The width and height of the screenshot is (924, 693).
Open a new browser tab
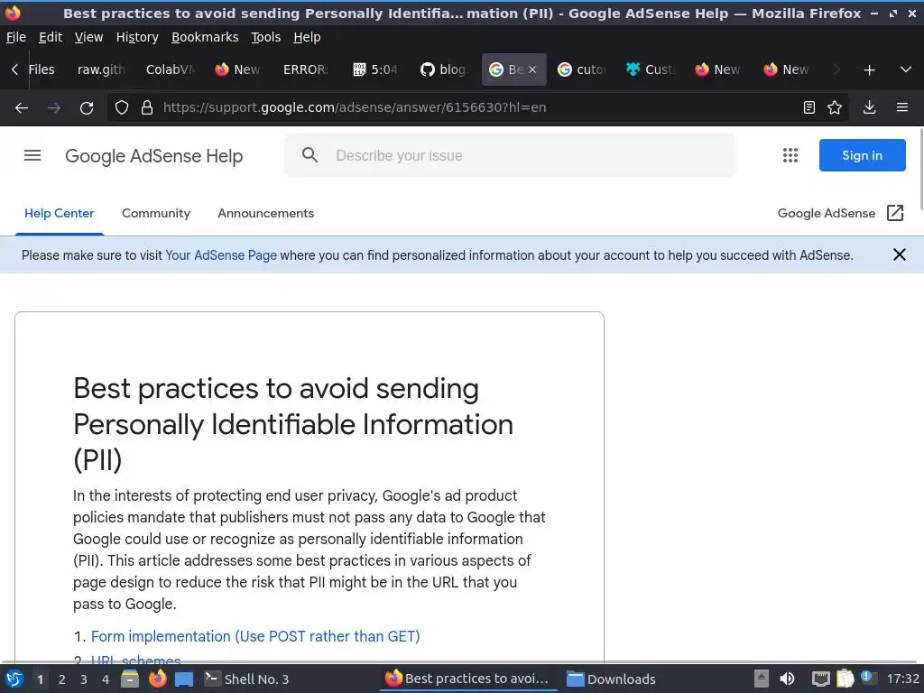[x=869, y=69]
